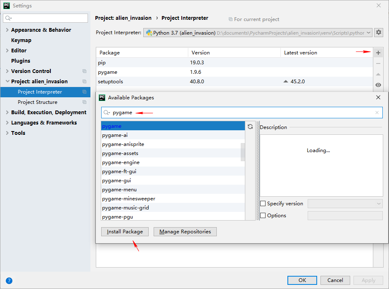This screenshot has height=289, width=389.
Task: Expand Languages & Frameworks section
Action: [x=7, y=122]
